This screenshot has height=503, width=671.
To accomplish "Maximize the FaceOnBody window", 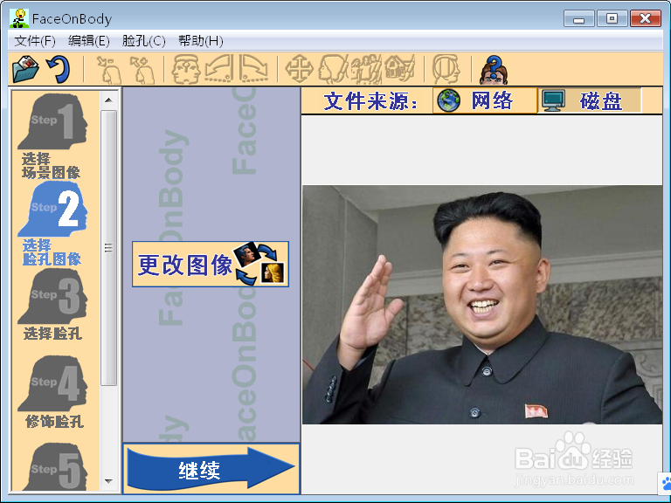I will click(x=612, y=18).
